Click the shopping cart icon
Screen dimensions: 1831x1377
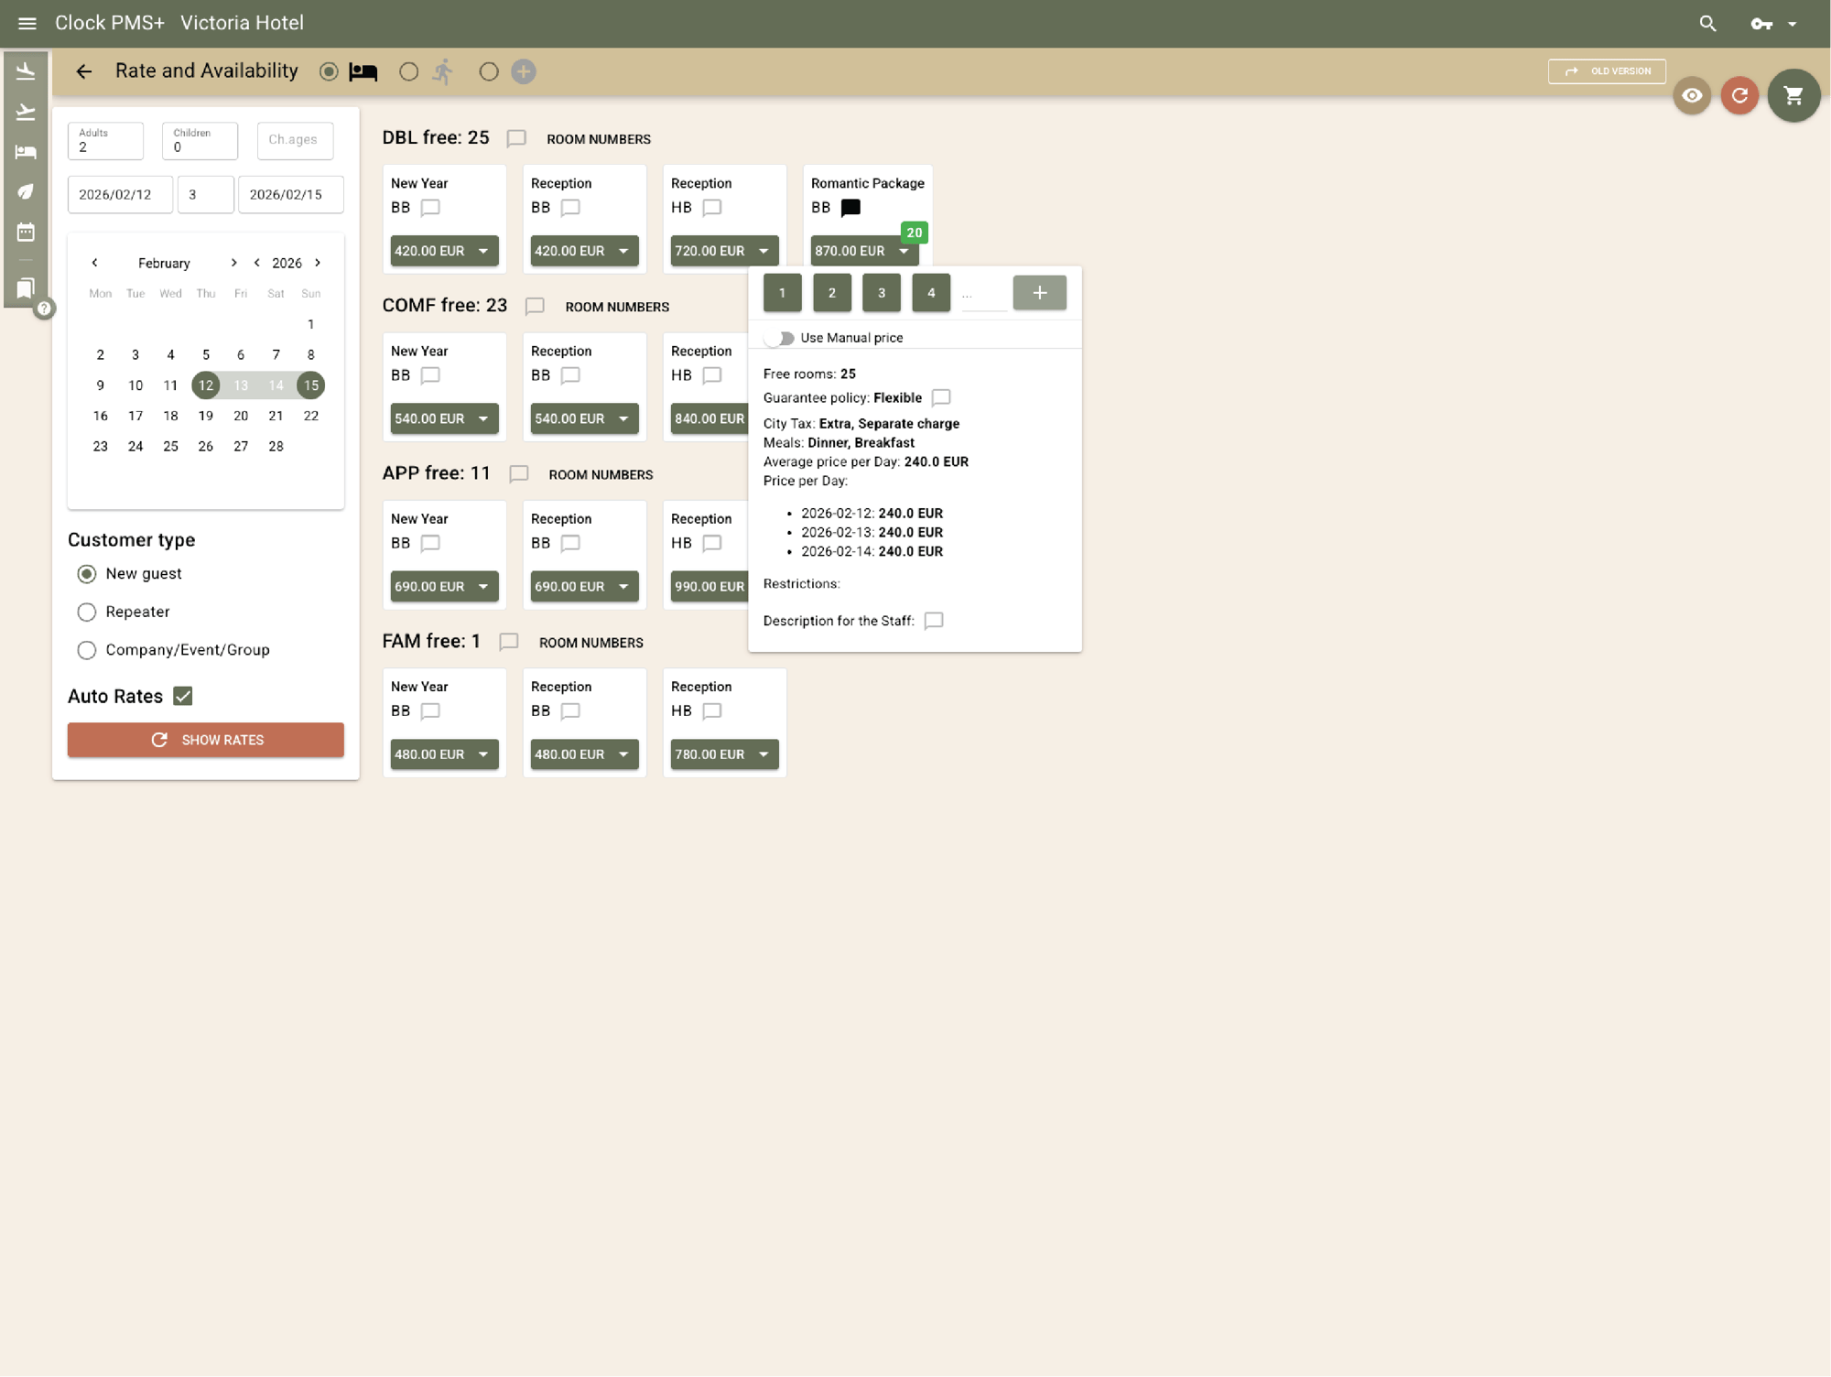pyautogui.click(x=1793, y=95)
